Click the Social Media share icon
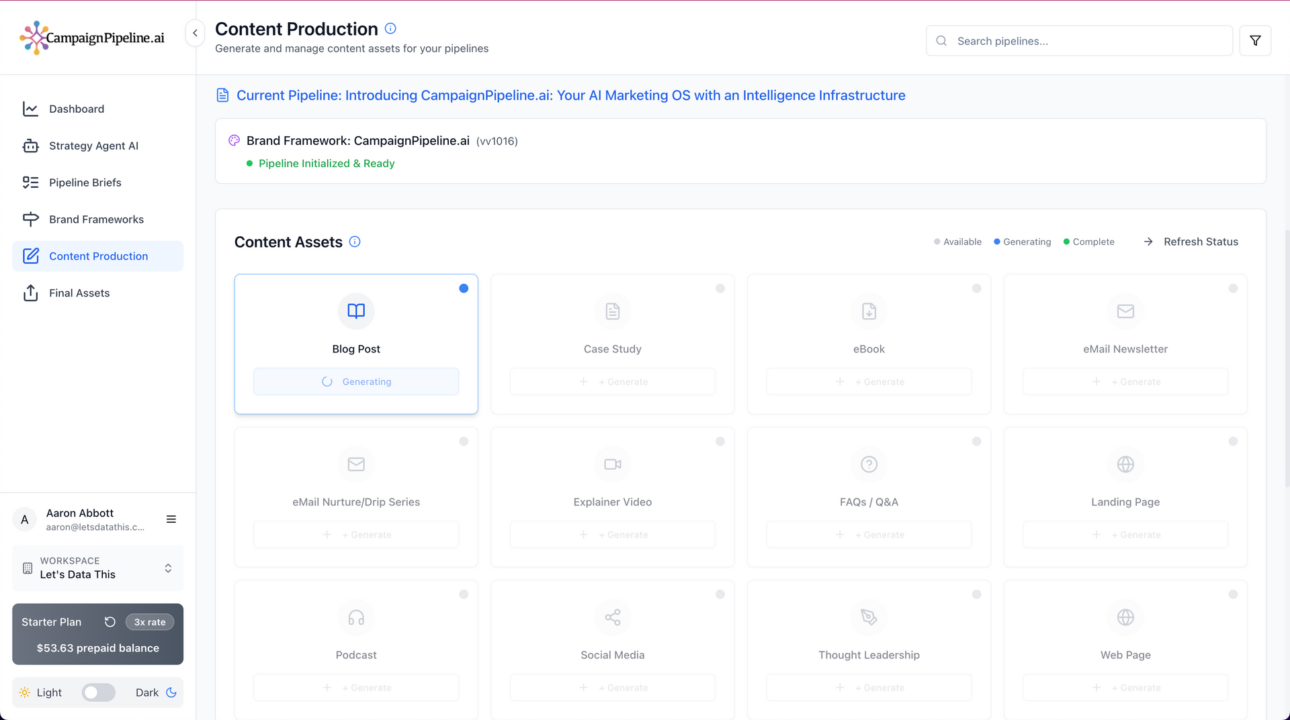 (612, 617)
